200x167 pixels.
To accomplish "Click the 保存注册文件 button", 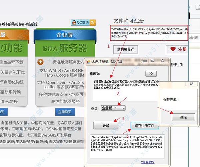I will point(145,126).
